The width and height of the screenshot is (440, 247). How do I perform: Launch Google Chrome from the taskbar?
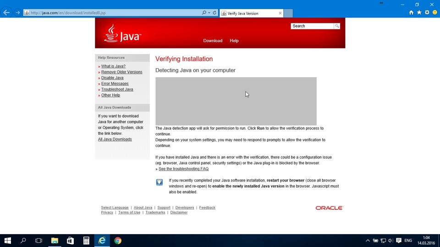click(118, 241)
